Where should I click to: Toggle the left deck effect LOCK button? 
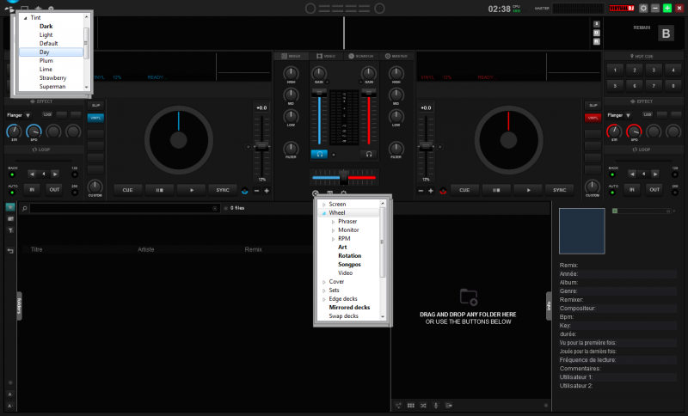[x=46, y=114]
